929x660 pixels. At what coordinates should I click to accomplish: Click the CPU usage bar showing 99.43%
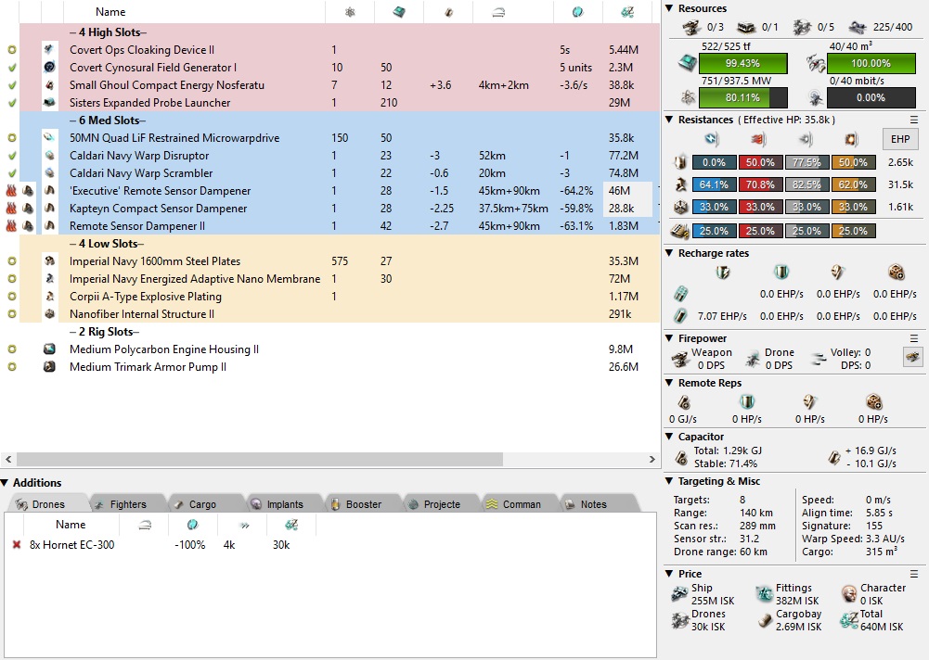coord(742,63)
